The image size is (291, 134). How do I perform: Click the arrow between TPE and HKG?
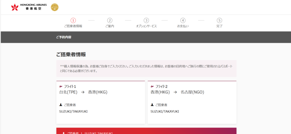(83, 92)
